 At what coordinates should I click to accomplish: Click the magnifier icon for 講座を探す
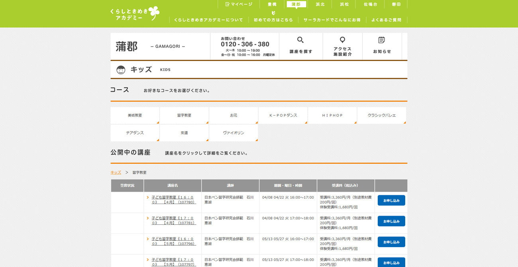click(300, 40)
